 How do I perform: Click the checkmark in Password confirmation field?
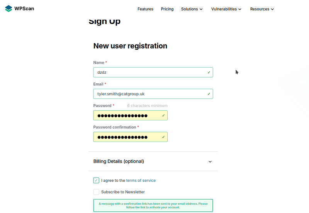click(x=163, y=137)
